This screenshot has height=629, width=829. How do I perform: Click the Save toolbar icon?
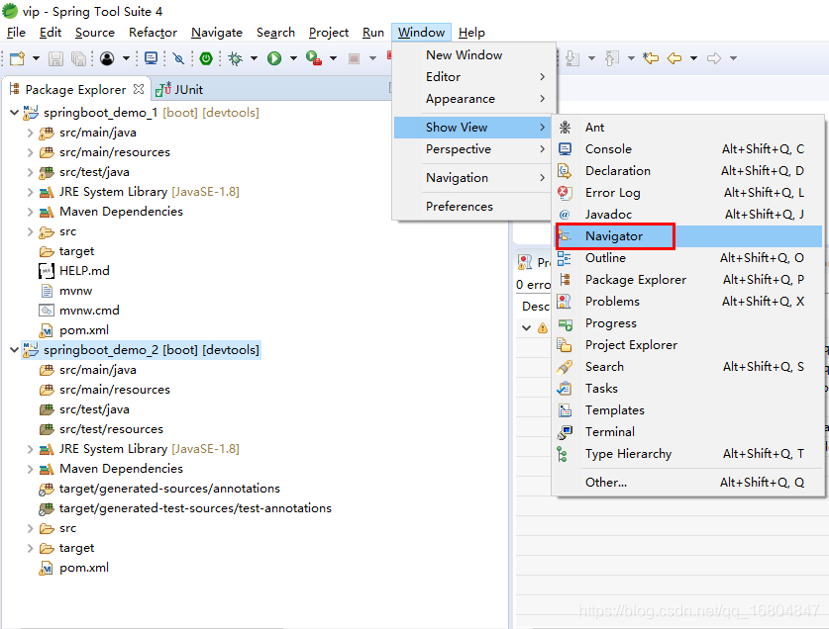coord(55,58)
